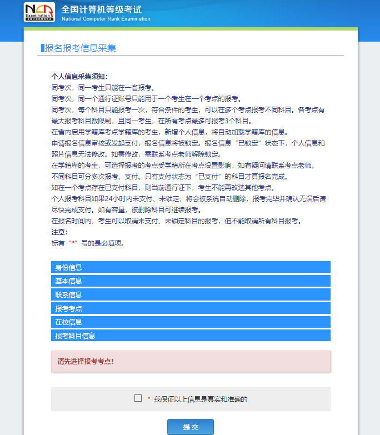Click the 标有*号的是必填项 note
380x435 pixels.
pos(87,243)
